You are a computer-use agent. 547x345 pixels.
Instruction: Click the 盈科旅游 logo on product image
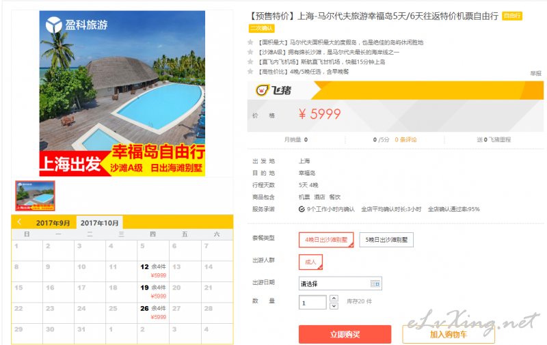tap(77, 25)
